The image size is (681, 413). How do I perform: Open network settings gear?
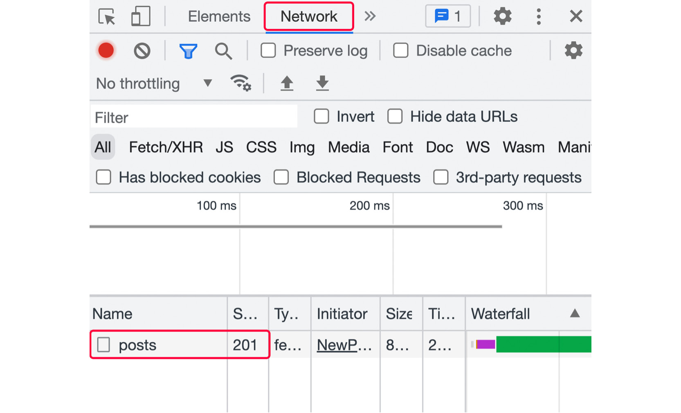[x=573, y=50]
